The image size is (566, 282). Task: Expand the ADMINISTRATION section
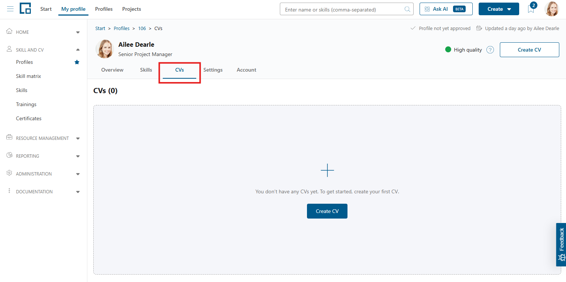[78, 174]
